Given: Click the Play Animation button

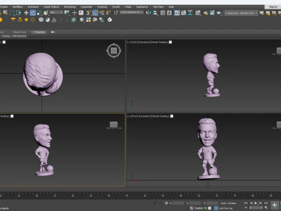Looking at the screenshot, I should coord(256,203).
